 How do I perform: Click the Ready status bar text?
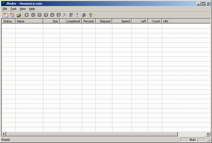click(x=6, y=139)
